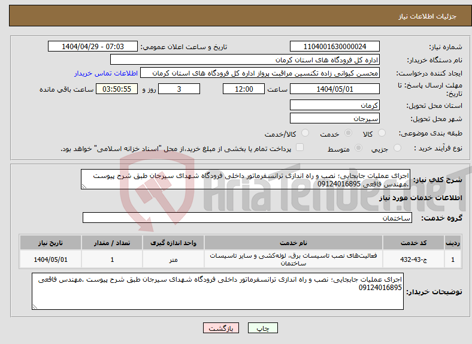
Task: Click the اطلاعات خدمات مورد نیاز section title
Action: 420,198
